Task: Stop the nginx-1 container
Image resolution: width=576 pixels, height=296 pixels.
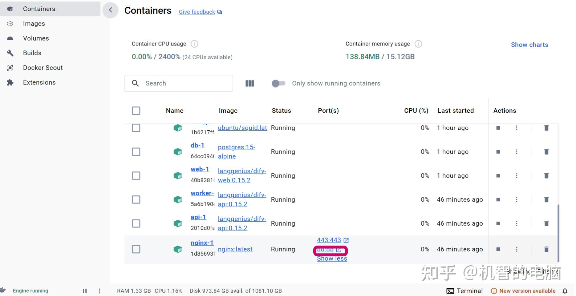Action: (498, 249)
